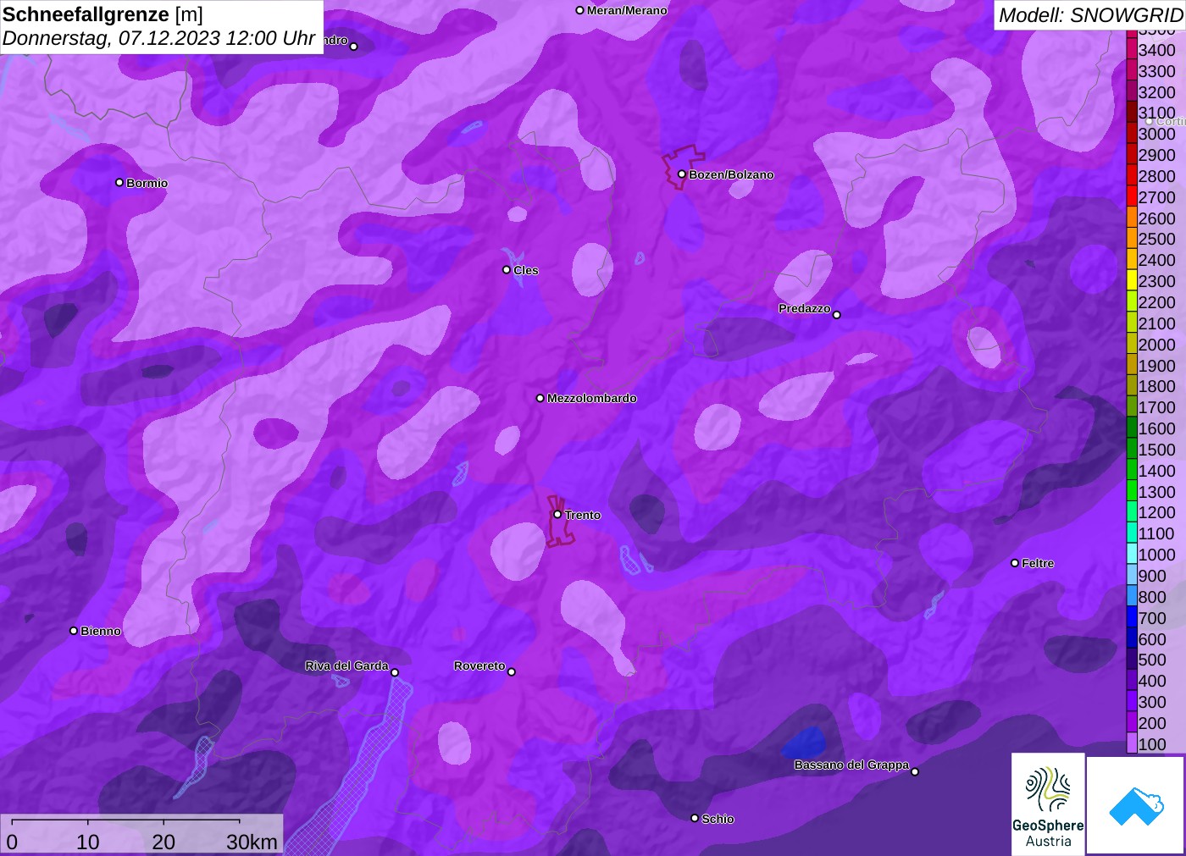Viewport: 1186px width, 856px height.
Task: Click the Predazzo label text
Action: point(805,308)
